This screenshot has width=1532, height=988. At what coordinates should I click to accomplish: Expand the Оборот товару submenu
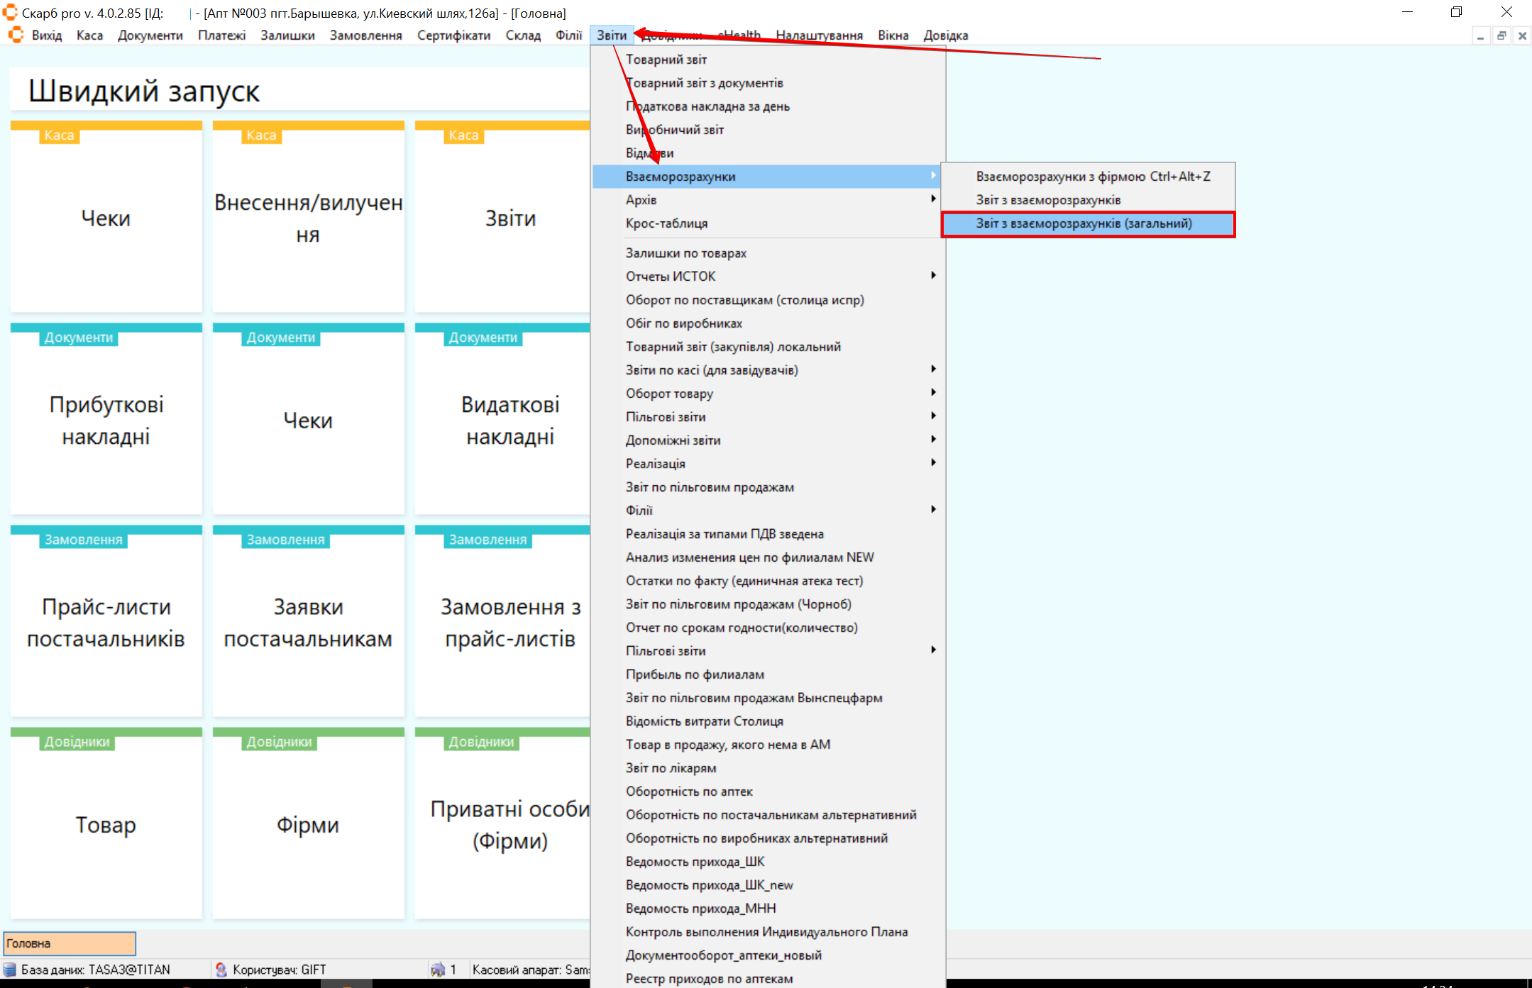point(933,393)
